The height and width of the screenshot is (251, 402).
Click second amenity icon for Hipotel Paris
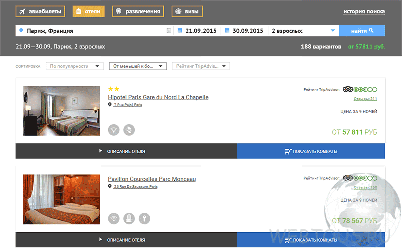pyautogui.click(x=129, y=130)
